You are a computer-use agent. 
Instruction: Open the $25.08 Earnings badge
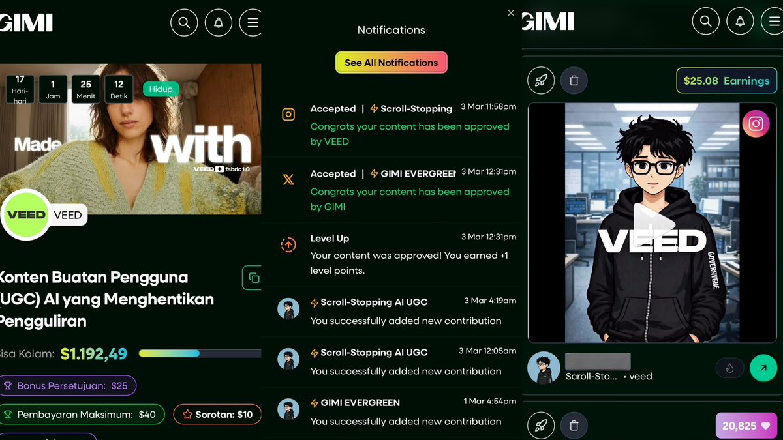[x=727, y=81]
